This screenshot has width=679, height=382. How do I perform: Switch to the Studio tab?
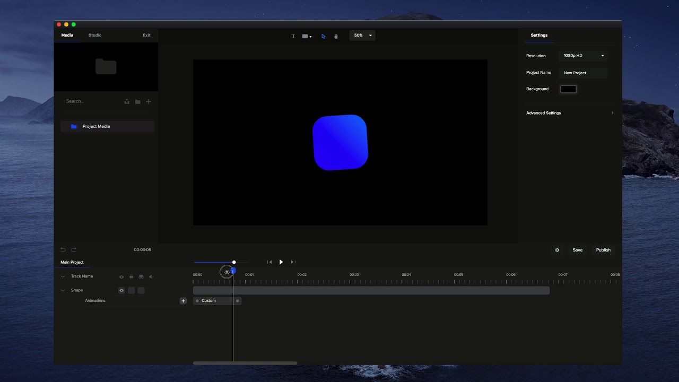click(x=95, y=35)
